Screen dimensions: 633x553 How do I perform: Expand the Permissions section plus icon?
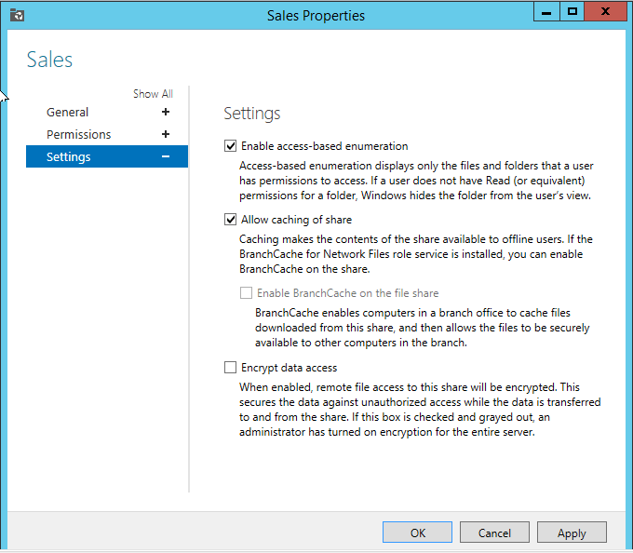166,134
